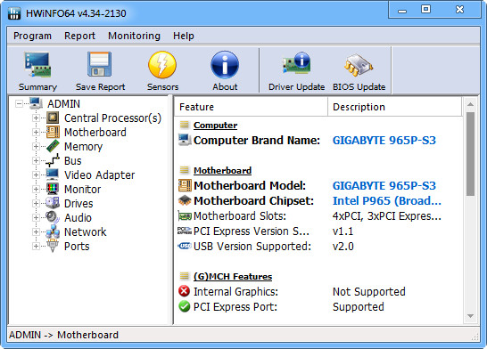Click 'ADMIN -> Motherboard' in status bar
The width and height of the screenshot is (487, 349).
[x=63, y=335]
